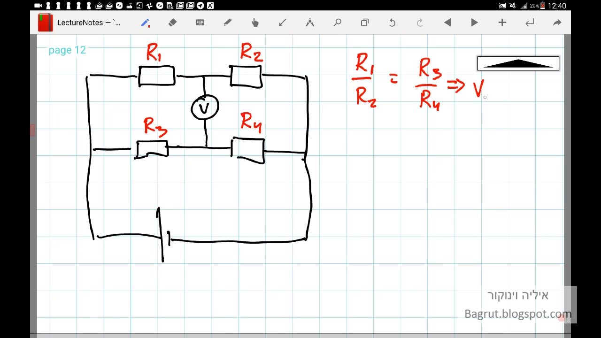The width and height of the screenshot is (601, 338).
Task: Open the compass geometry tool
Action: (310, 23)
